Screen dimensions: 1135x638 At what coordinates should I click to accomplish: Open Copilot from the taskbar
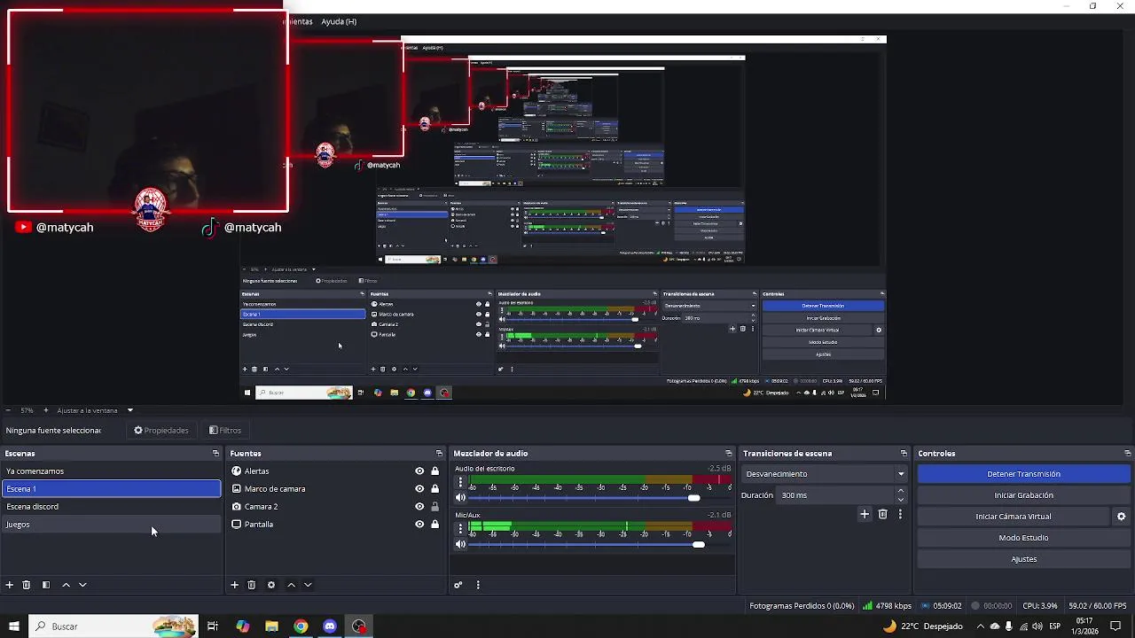tap(242, 626)
